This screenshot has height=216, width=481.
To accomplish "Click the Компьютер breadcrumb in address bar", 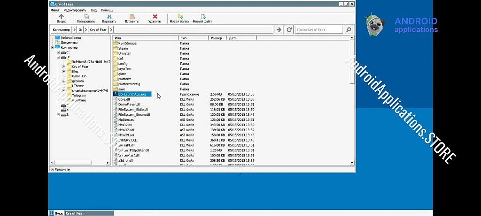I will (62, 30).
